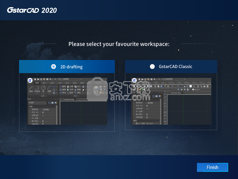Select the GstarCAD Classic radio button
This screenshot has height=179, width=238.
pyautogui.click(x=152, y=67)
